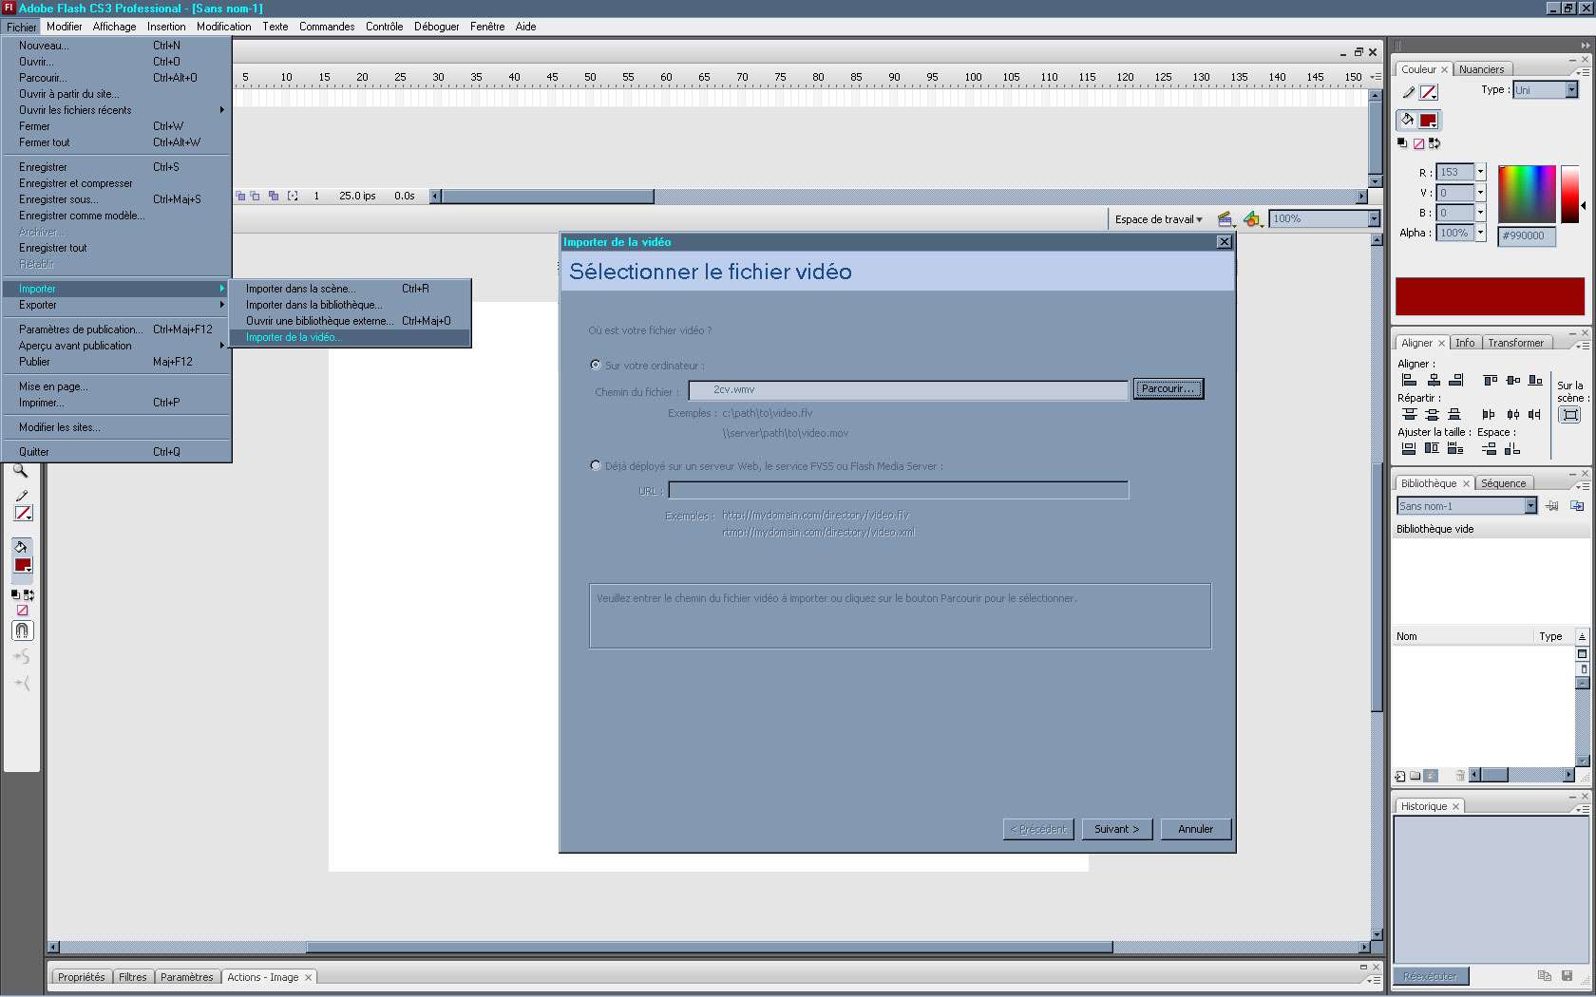Align horizontal center in Aligner panel

tap(1434, 380)
